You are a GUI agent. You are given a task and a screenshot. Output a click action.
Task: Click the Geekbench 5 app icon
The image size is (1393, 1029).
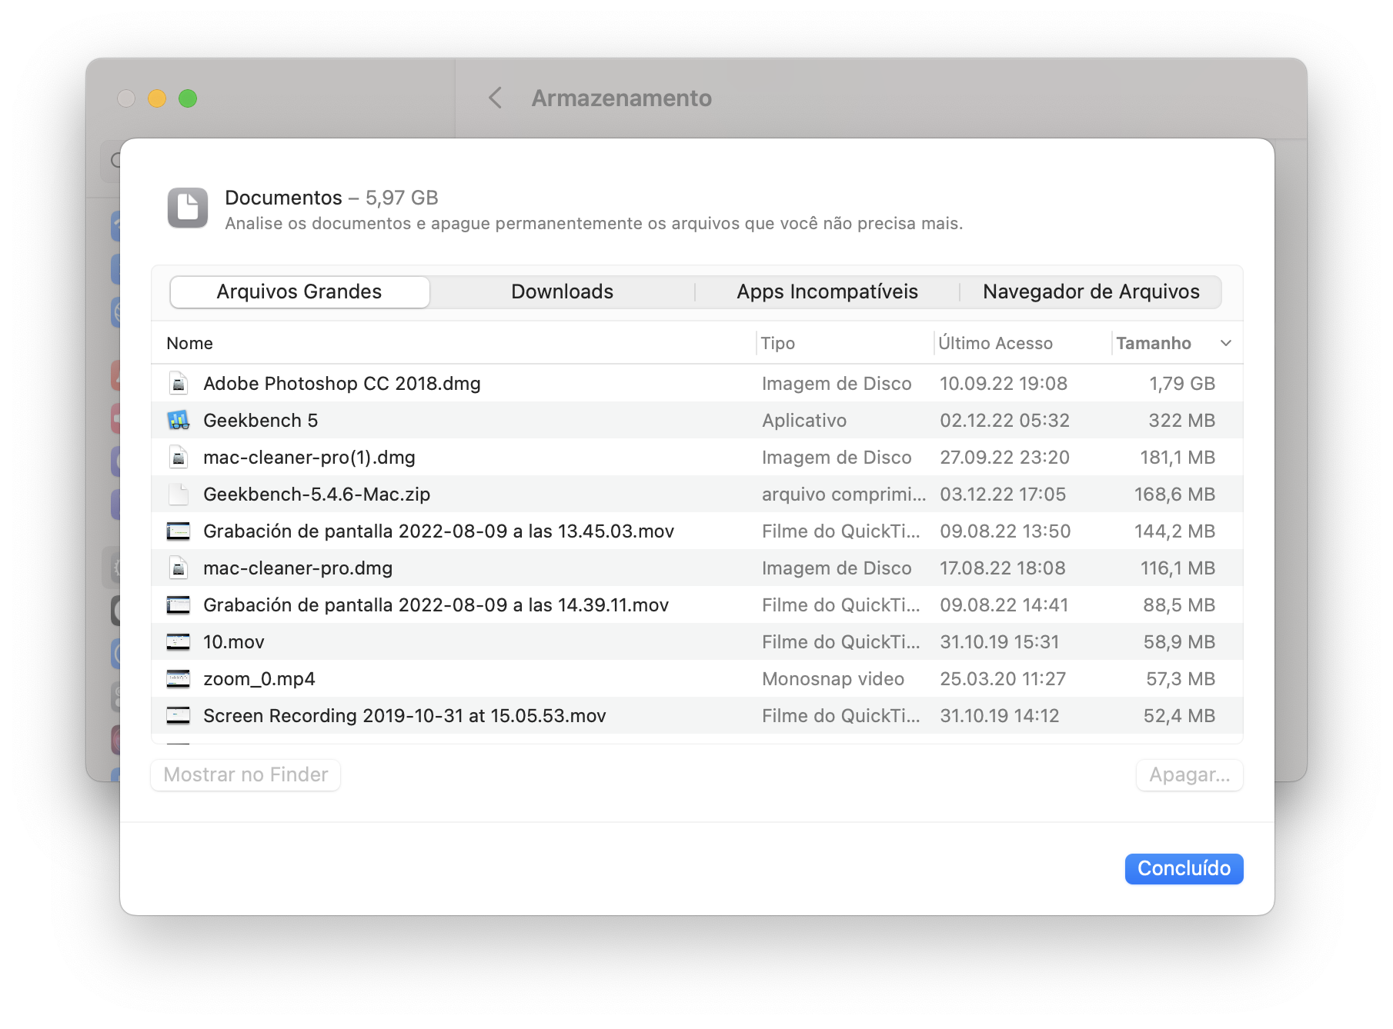179,420
